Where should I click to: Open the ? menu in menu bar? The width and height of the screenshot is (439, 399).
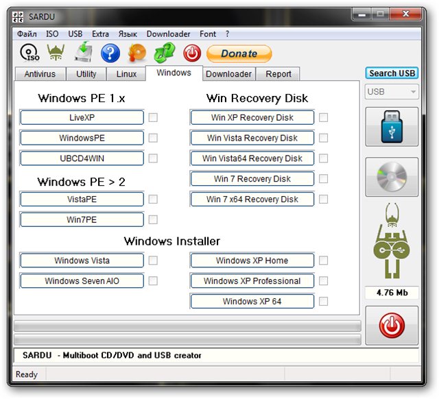pyautogui.click(x=227, y=34)
